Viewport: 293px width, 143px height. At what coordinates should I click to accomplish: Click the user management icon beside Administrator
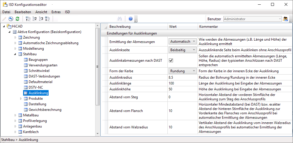click(x=286, y=19)
